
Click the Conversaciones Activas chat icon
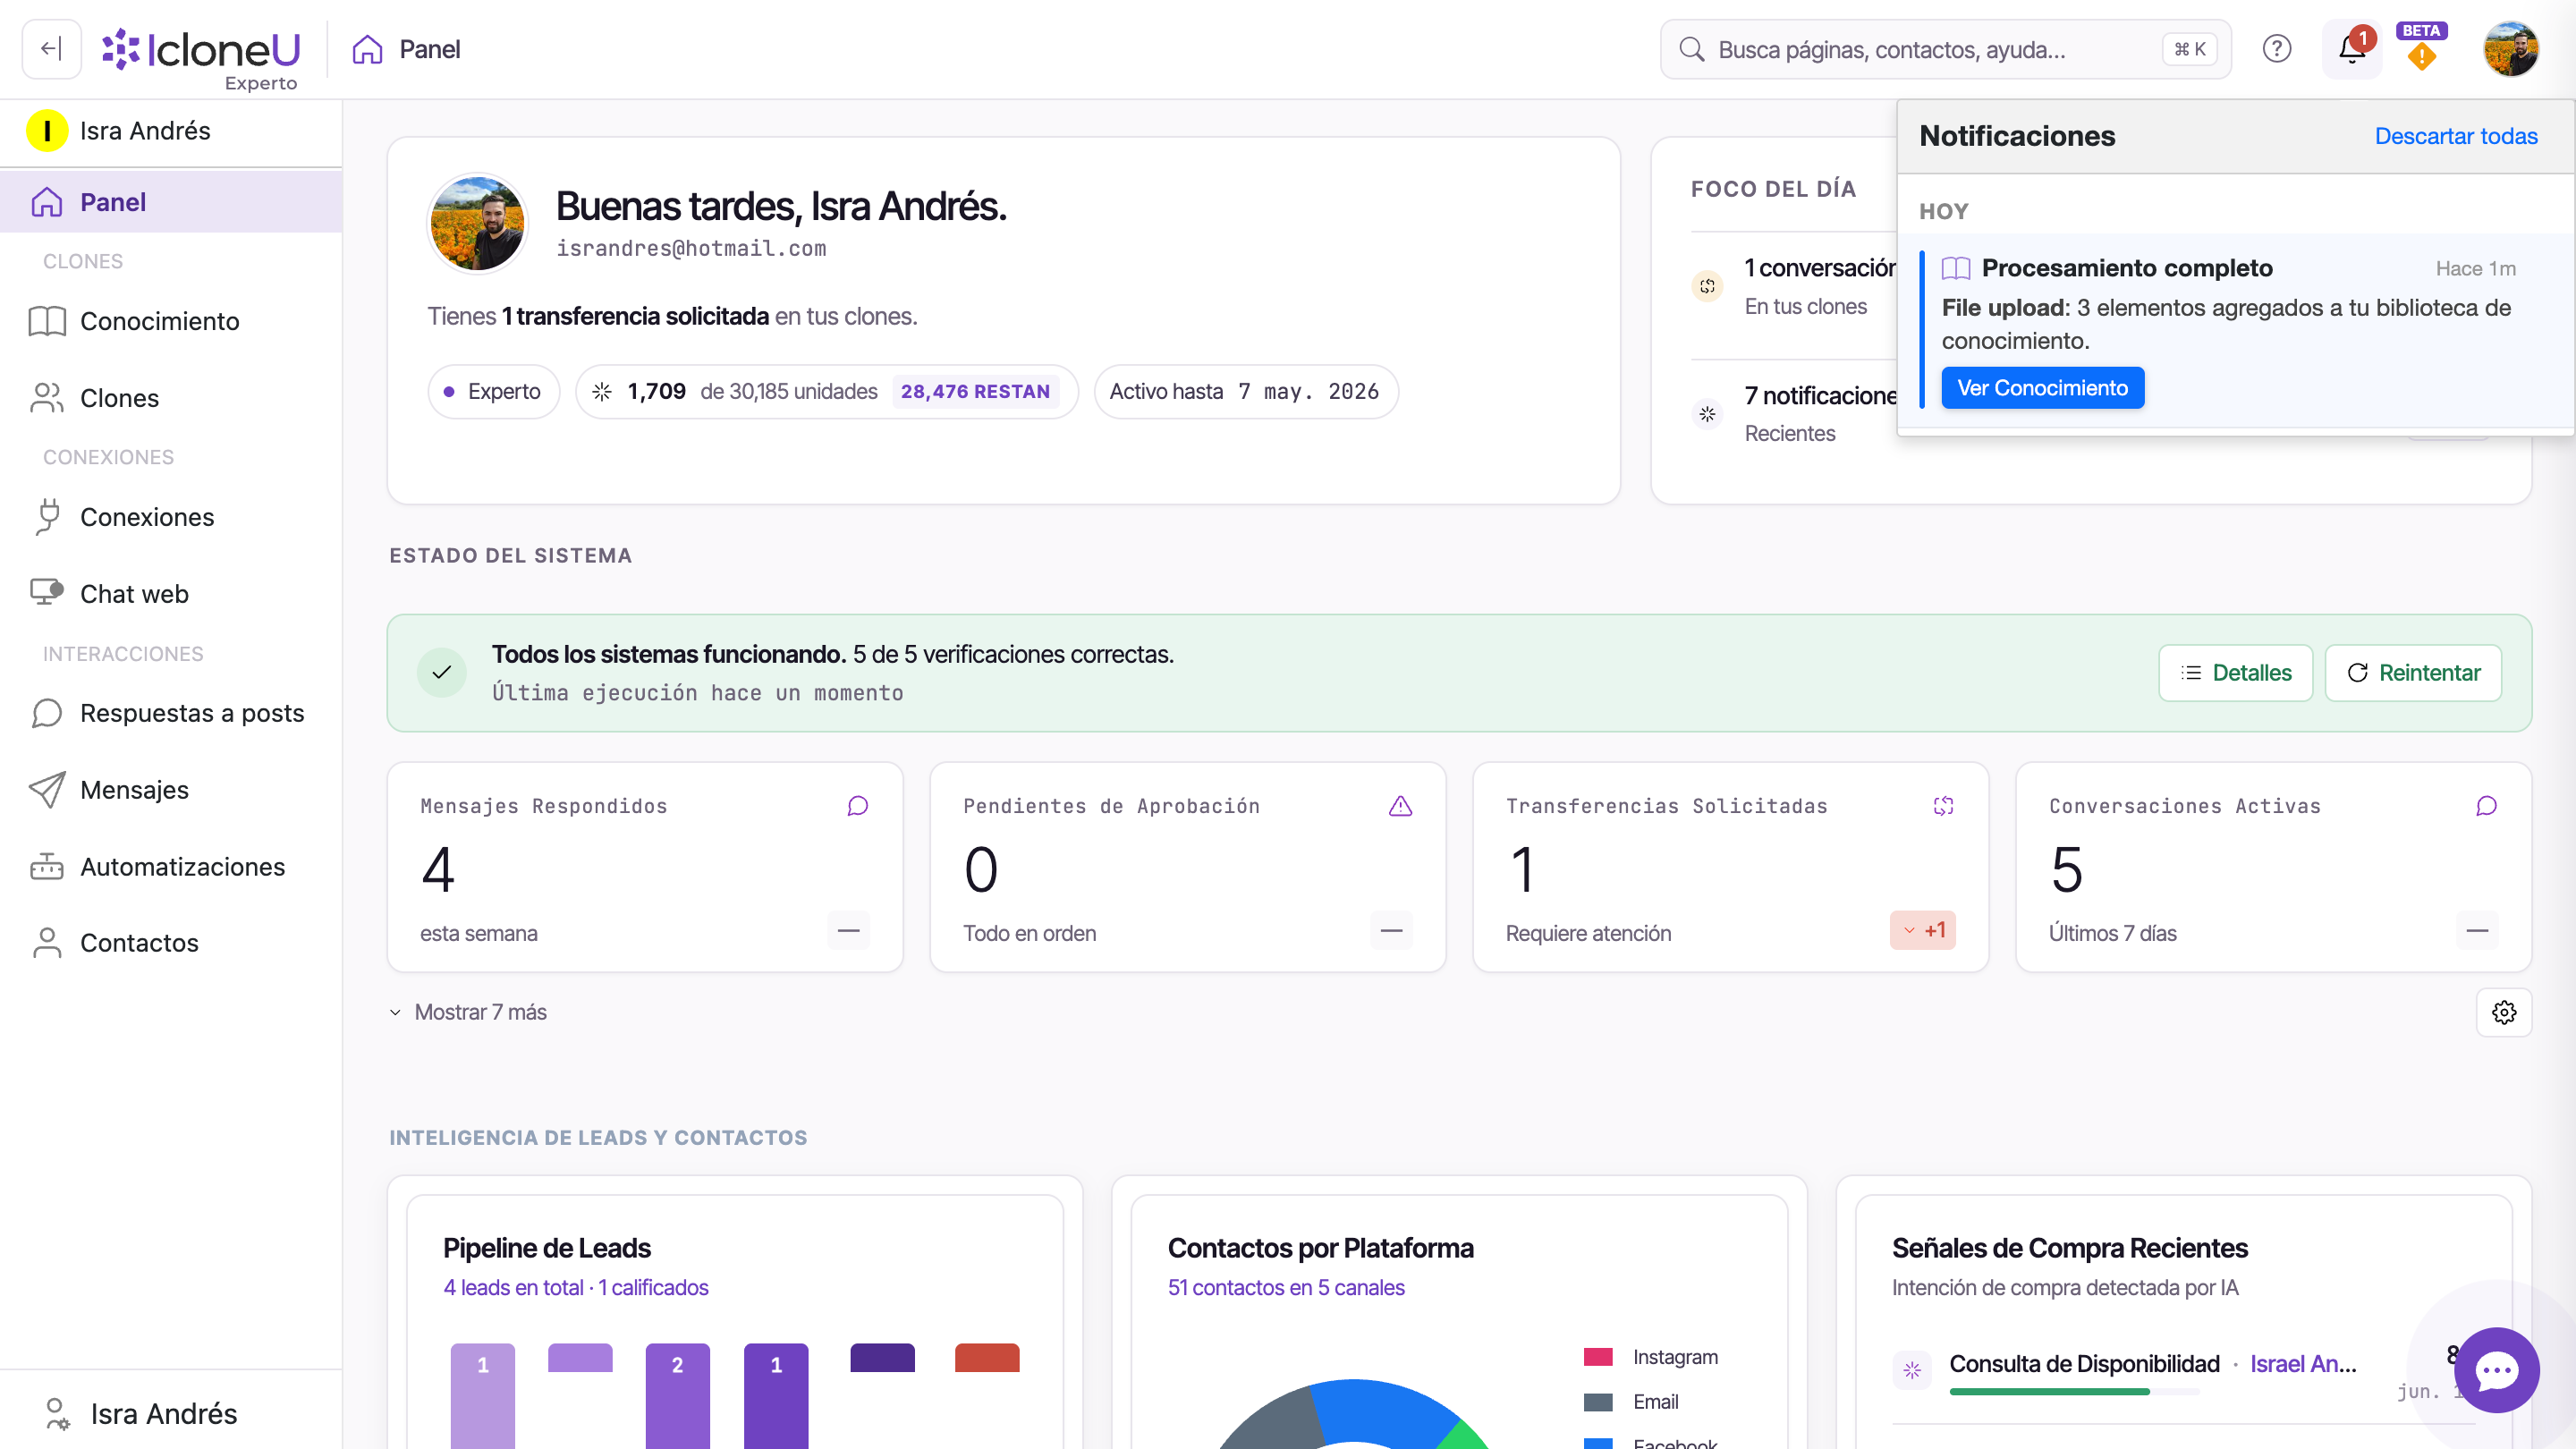(x=2486, y=806)
